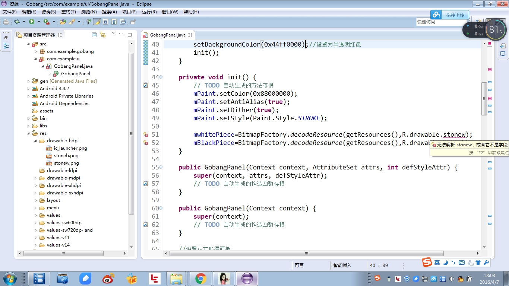Click the Print toolbar icon
Image resolution: width=509 pixels, height=286 pixels.
(x=6, y=22)
